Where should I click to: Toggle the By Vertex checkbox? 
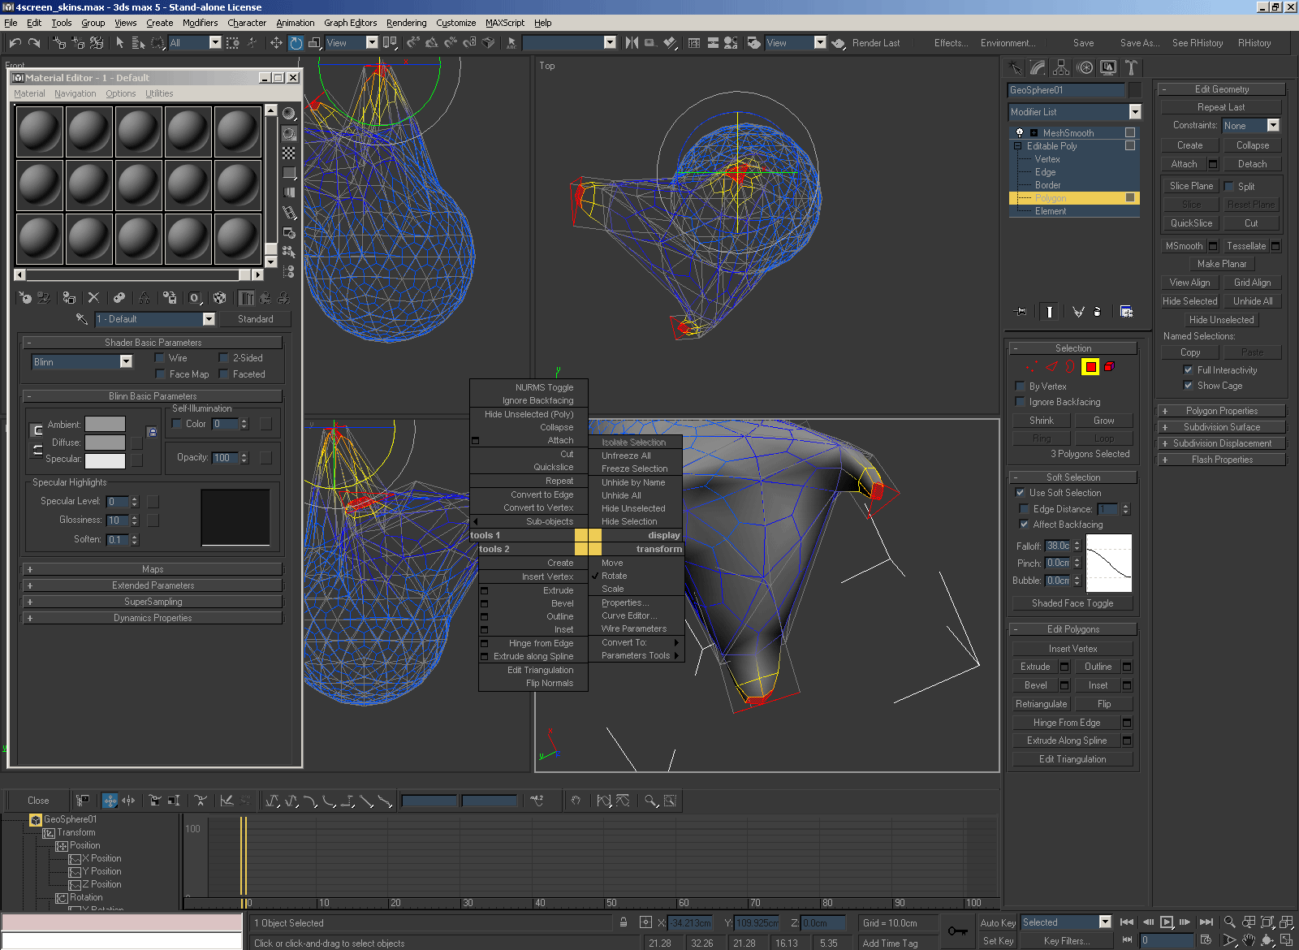point(1021,386)
